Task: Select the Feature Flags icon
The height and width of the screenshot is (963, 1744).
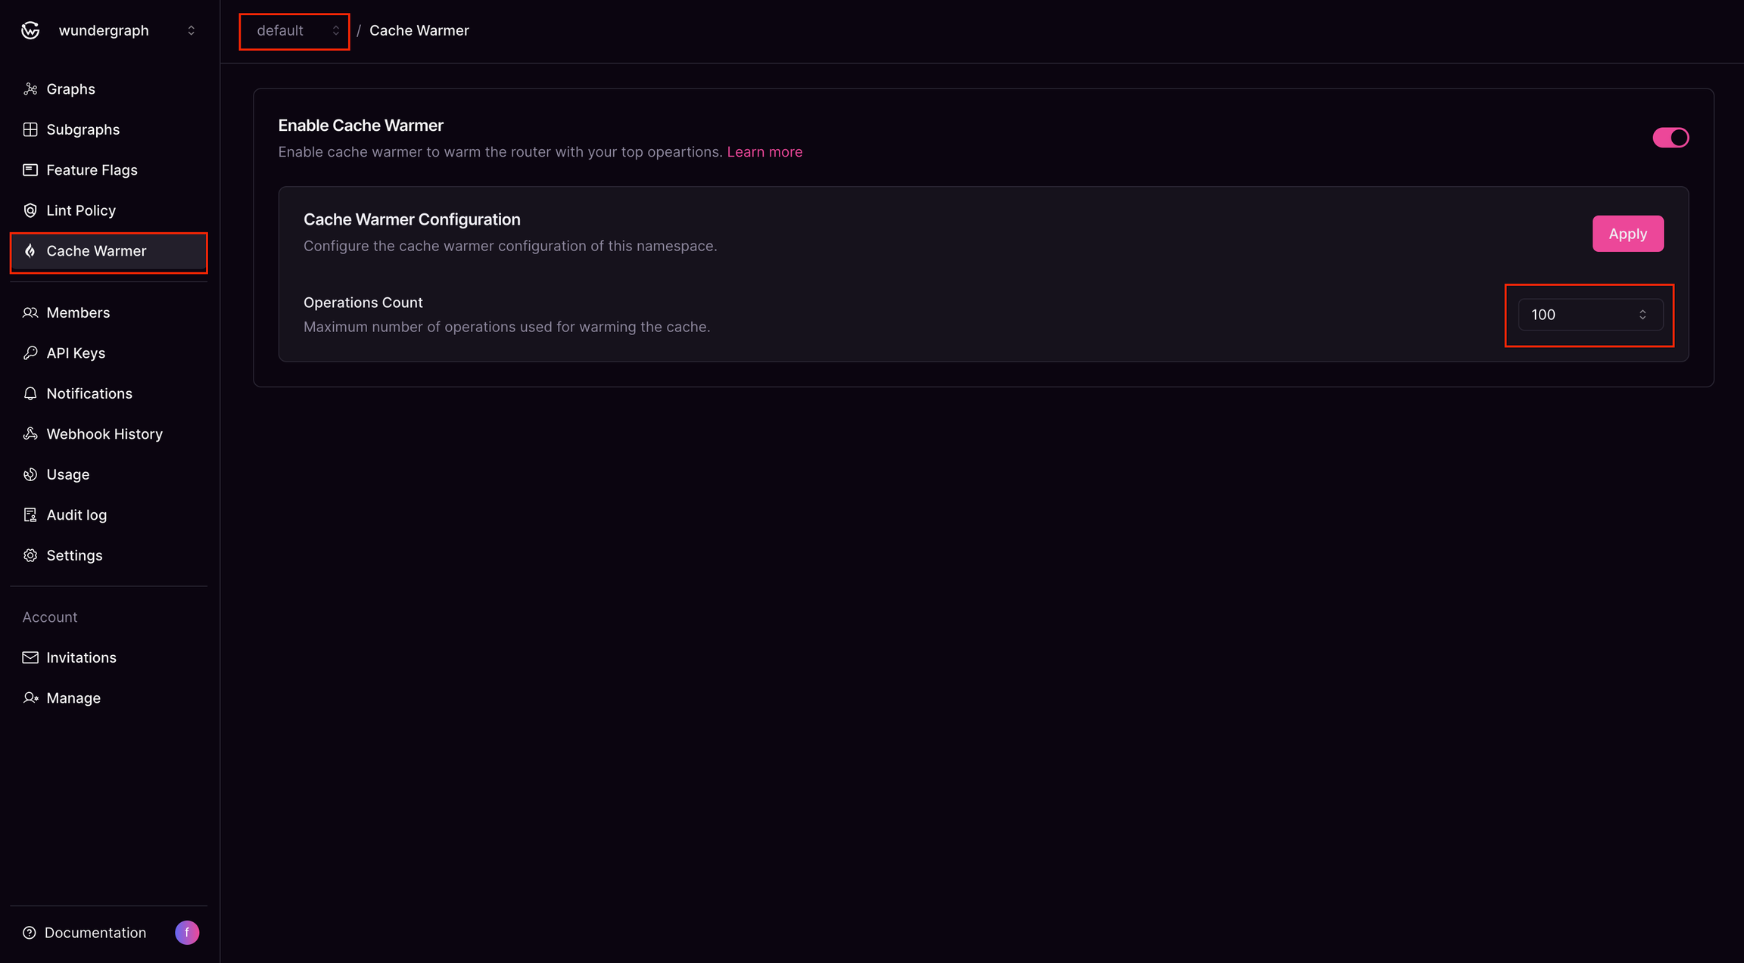Action: 30,170
